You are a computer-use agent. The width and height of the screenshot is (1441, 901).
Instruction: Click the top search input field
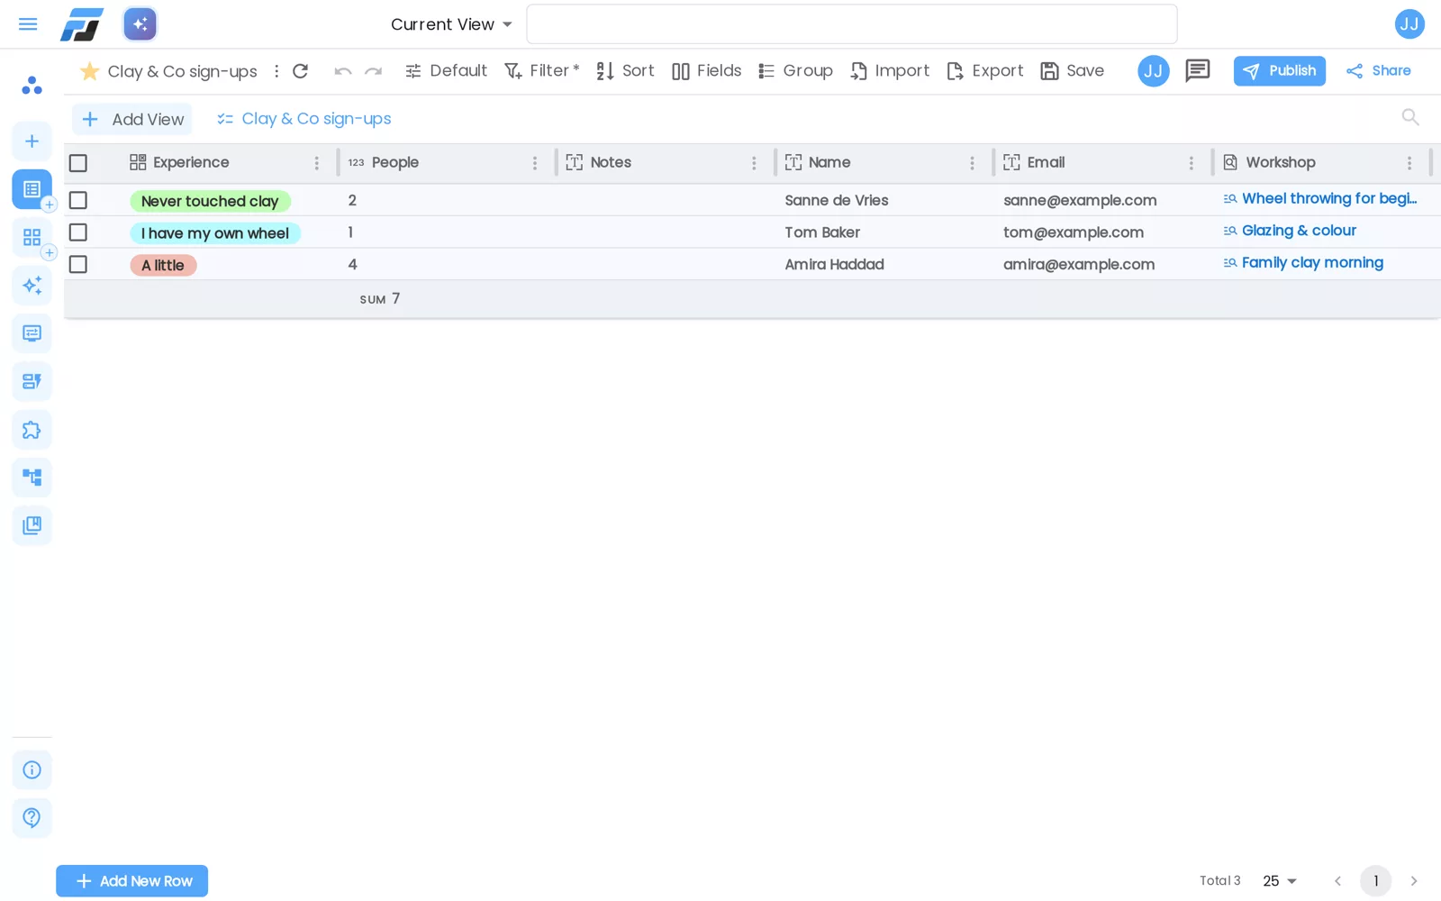tap(852, 24)
